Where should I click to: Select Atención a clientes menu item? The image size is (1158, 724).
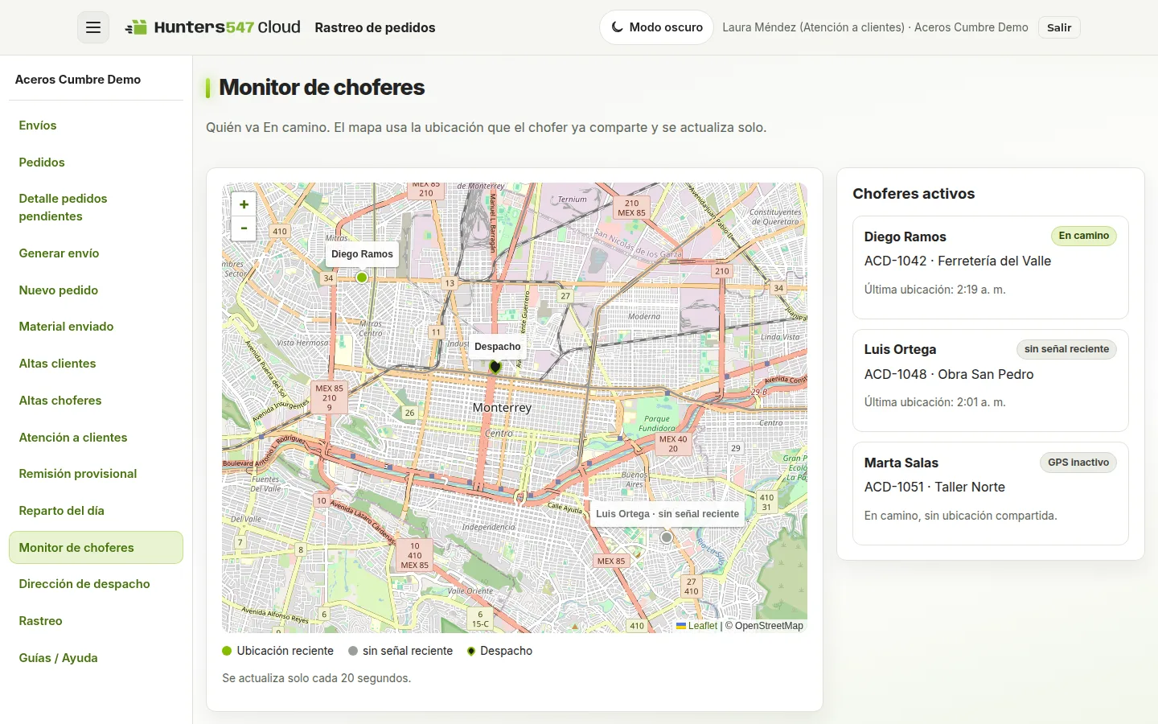click(x=96, y=438)
